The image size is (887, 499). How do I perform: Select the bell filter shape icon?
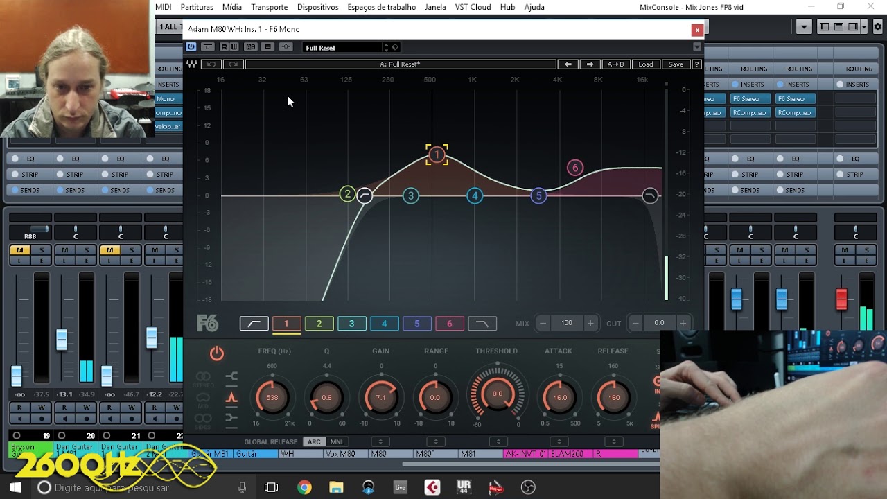pyautogui.click(x=231, y=397)
